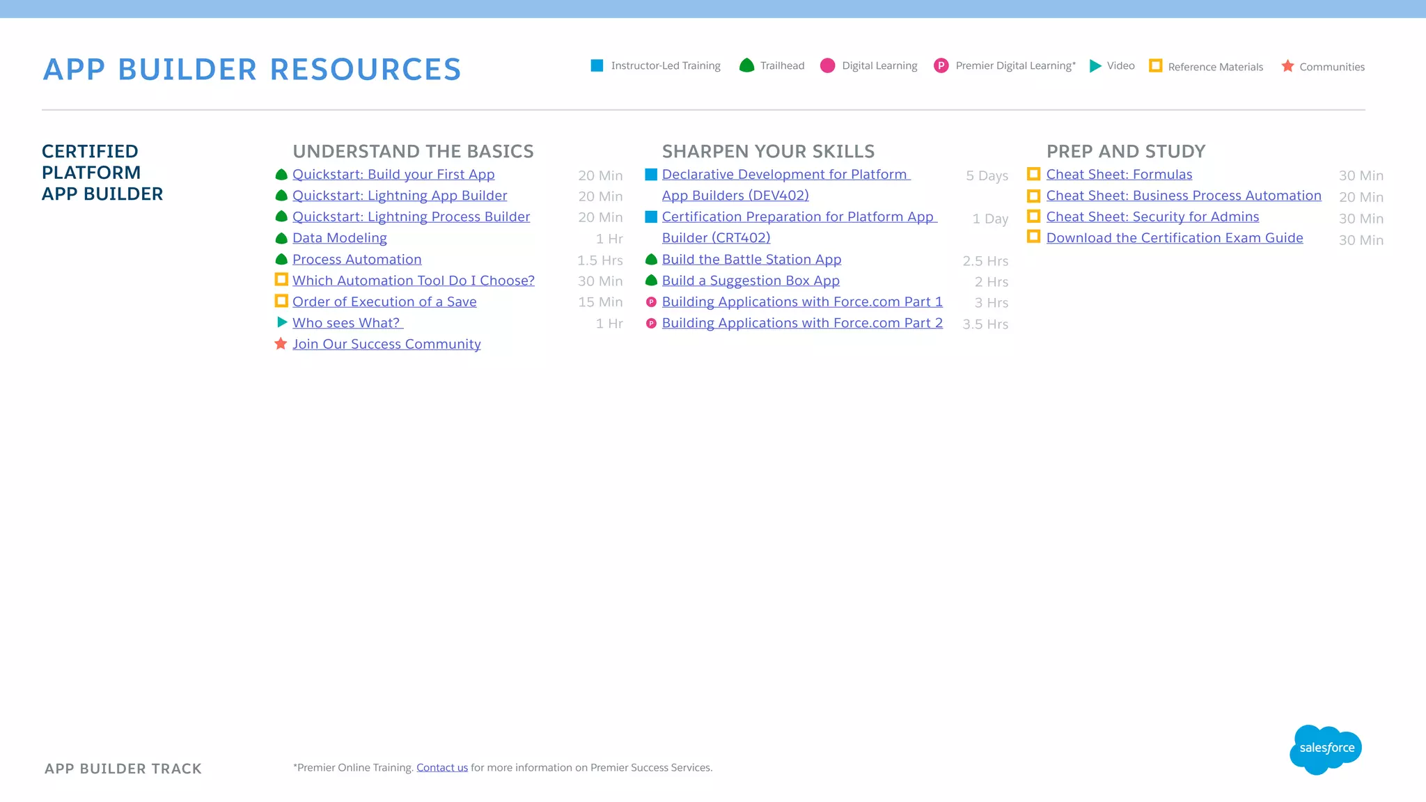The width and height of the screenshot is (1426, 802).
Task: Click the Prep and Study heading
Action: click(1126, 151)
